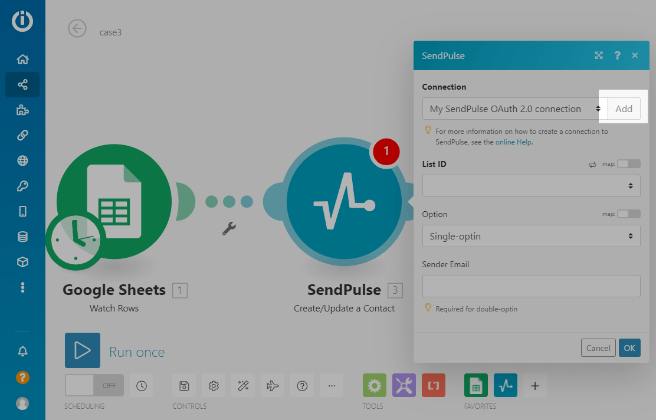Open the Single-optin Option dropdown

tap(531, 236)
